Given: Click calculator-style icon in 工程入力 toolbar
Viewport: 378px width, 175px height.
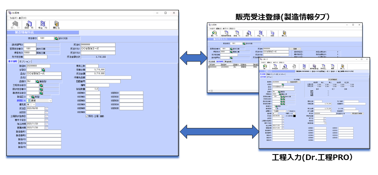Looking at the screenshot, I should tap(314, 66).
